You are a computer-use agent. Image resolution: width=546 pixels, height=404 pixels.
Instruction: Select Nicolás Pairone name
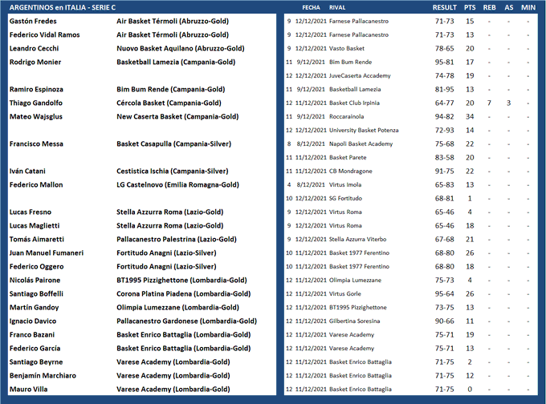(x=35, y=281)
